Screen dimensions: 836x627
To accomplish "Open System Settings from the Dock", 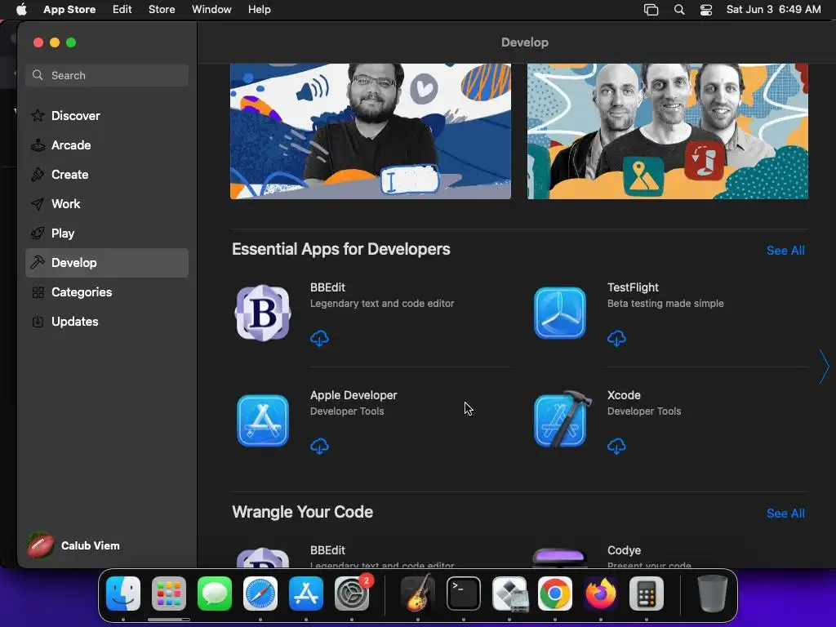I will [x=352, y=594].
